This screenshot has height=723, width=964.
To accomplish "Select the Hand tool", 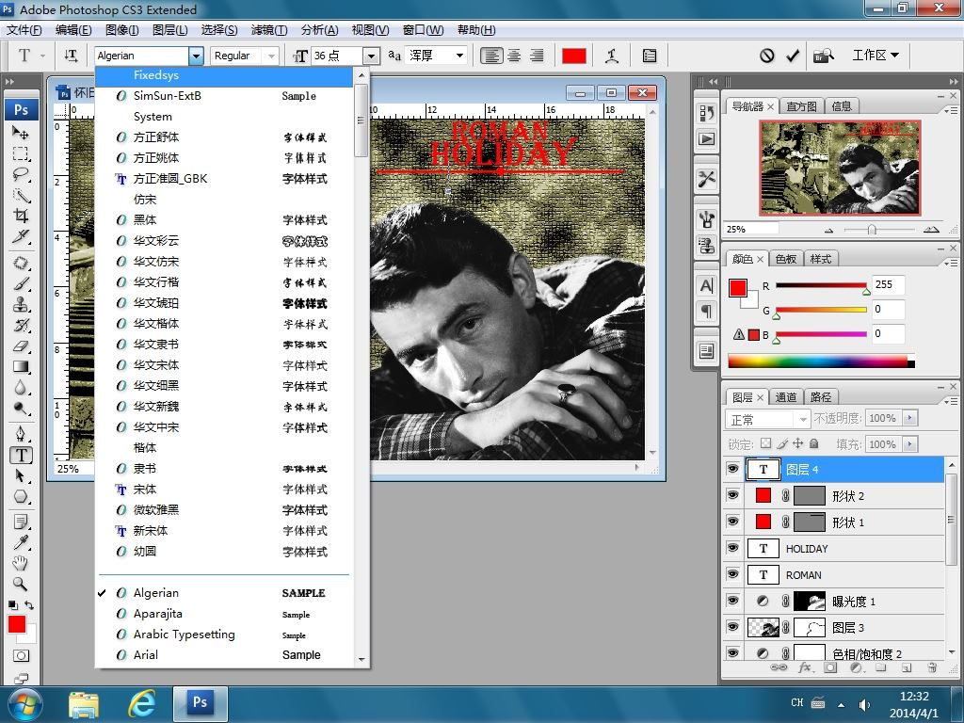I will click(21, 563).
